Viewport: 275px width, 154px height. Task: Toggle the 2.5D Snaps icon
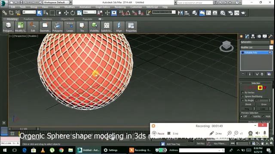click(x=122, y=13)
